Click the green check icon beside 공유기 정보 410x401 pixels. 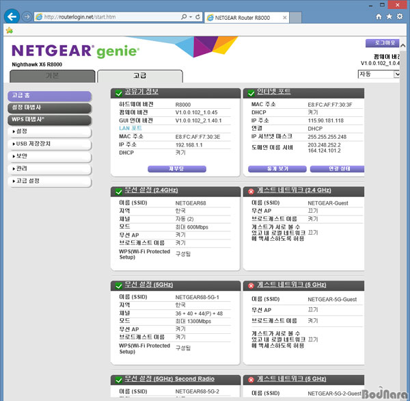(x=119, y=94)
